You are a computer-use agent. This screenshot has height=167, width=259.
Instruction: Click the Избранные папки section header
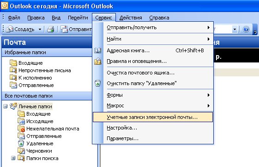(x=47, y=52)
